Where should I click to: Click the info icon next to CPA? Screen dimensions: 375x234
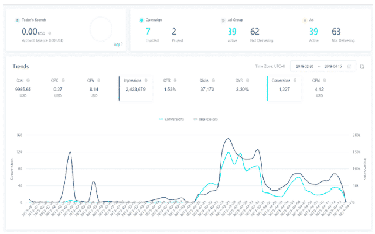pyautogui.click(x=98, y=80)
